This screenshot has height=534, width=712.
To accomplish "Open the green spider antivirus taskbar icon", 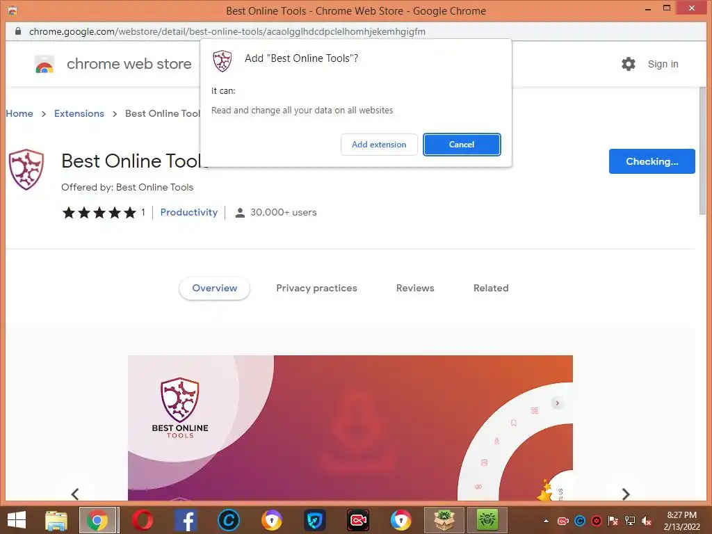I will tap(487, 520).
